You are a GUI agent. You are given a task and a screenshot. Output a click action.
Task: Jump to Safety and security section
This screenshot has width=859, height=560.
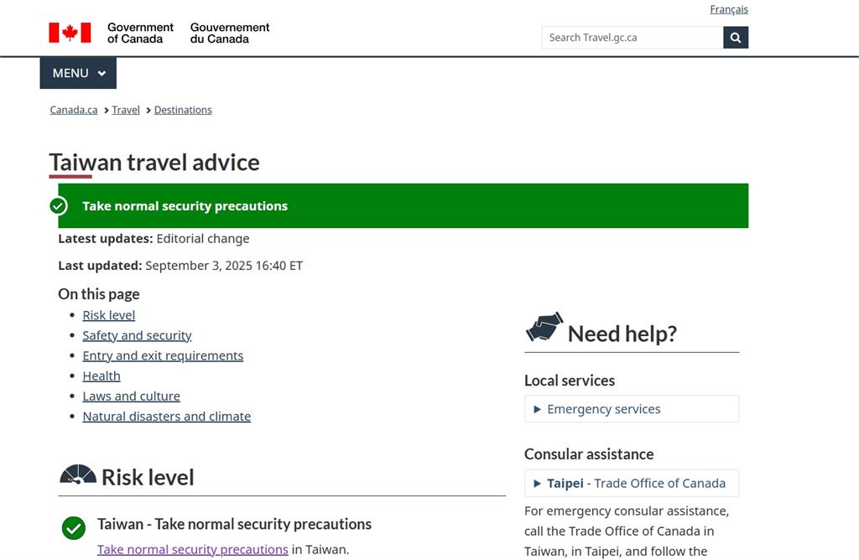pyautogui.click(x=137, y=335)
